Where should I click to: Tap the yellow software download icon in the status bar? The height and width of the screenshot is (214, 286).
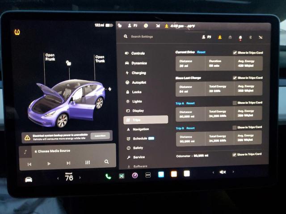pos(167,26)
